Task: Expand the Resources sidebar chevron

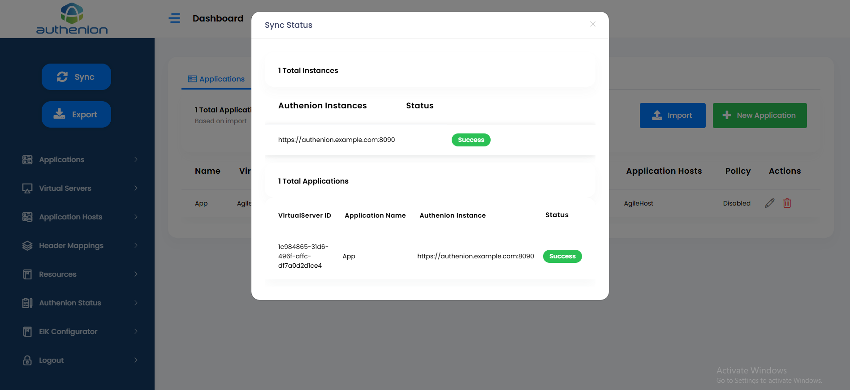Action: coord(136,274)
